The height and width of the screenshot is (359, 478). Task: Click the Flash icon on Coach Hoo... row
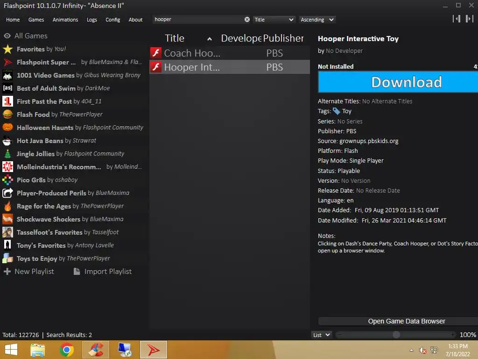pyautogui.click(x=156, y=53)
